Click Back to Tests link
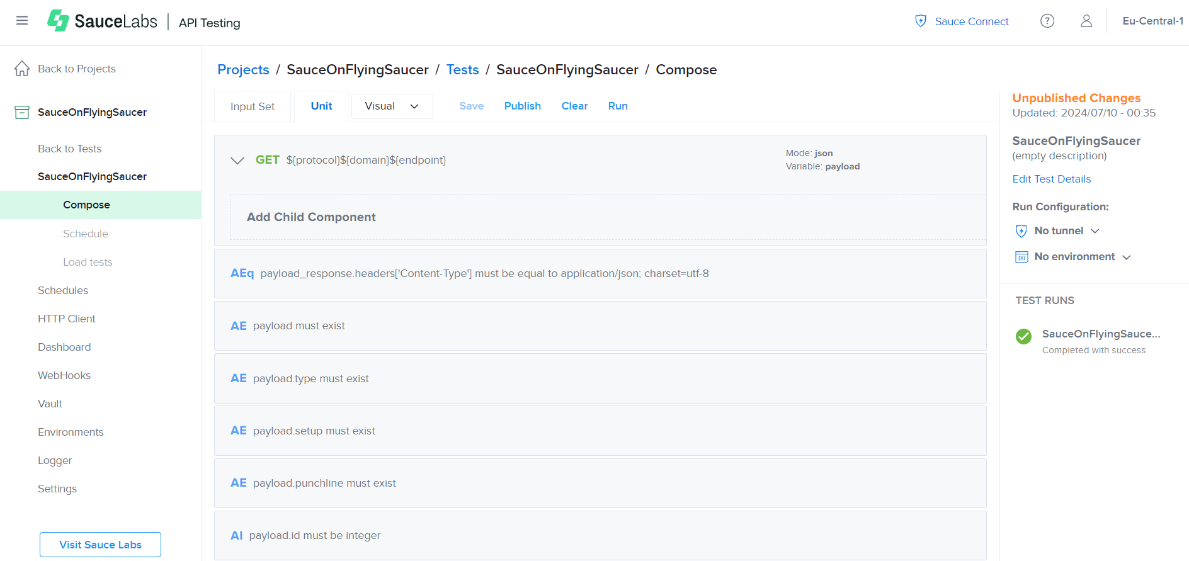The width and height of the screenshot is (1189, 561). pos(69,149)
